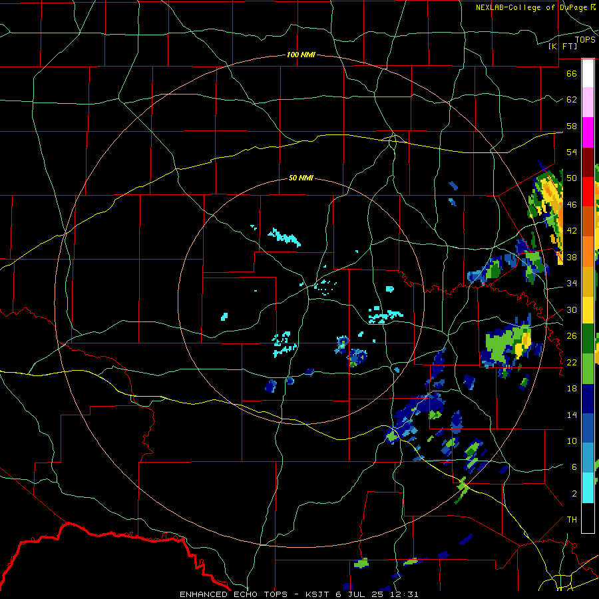Click the dark red color bar segment
This screenshot has width=599, height=599.
pos(588,162)
